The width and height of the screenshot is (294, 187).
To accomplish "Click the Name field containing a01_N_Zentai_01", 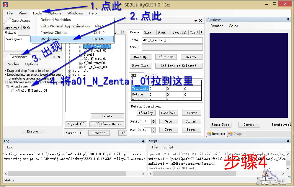I will (x=172, y=40).
